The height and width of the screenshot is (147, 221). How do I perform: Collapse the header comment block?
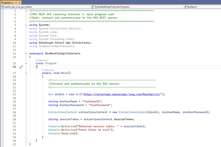coord(26,11)
